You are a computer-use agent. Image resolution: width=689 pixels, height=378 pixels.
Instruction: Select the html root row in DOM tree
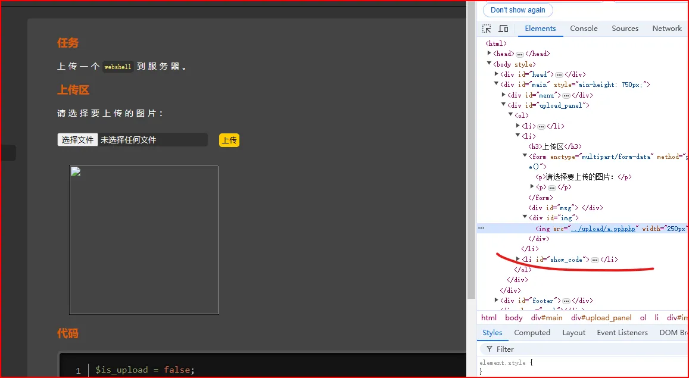coord(495,43)
